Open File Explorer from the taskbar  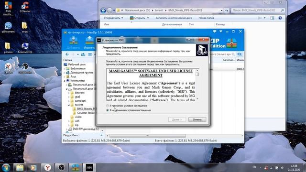point(20,168)
